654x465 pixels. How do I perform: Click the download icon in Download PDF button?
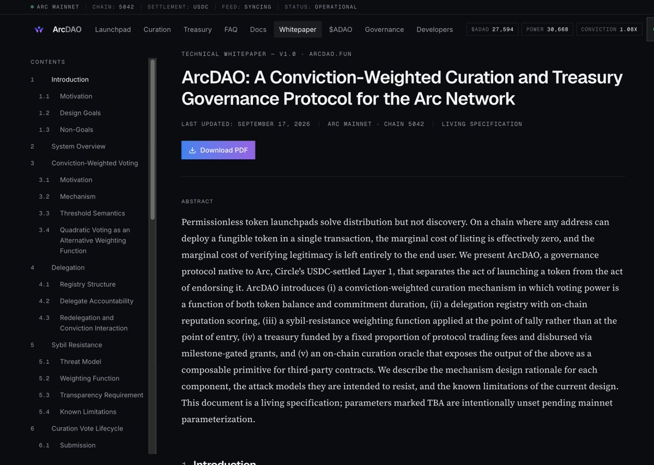(x=192, y=150)
